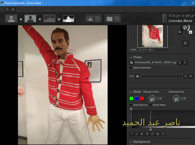
Task: Select the light brush mask tool
Action: [137, 134]
